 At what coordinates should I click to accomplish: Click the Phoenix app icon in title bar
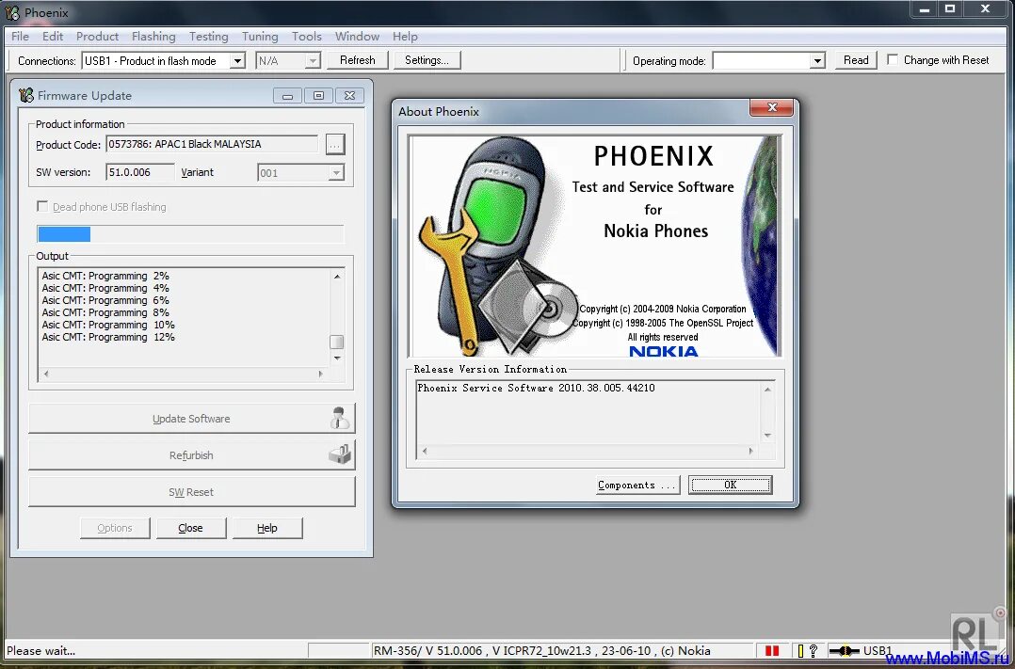[12, 12]
